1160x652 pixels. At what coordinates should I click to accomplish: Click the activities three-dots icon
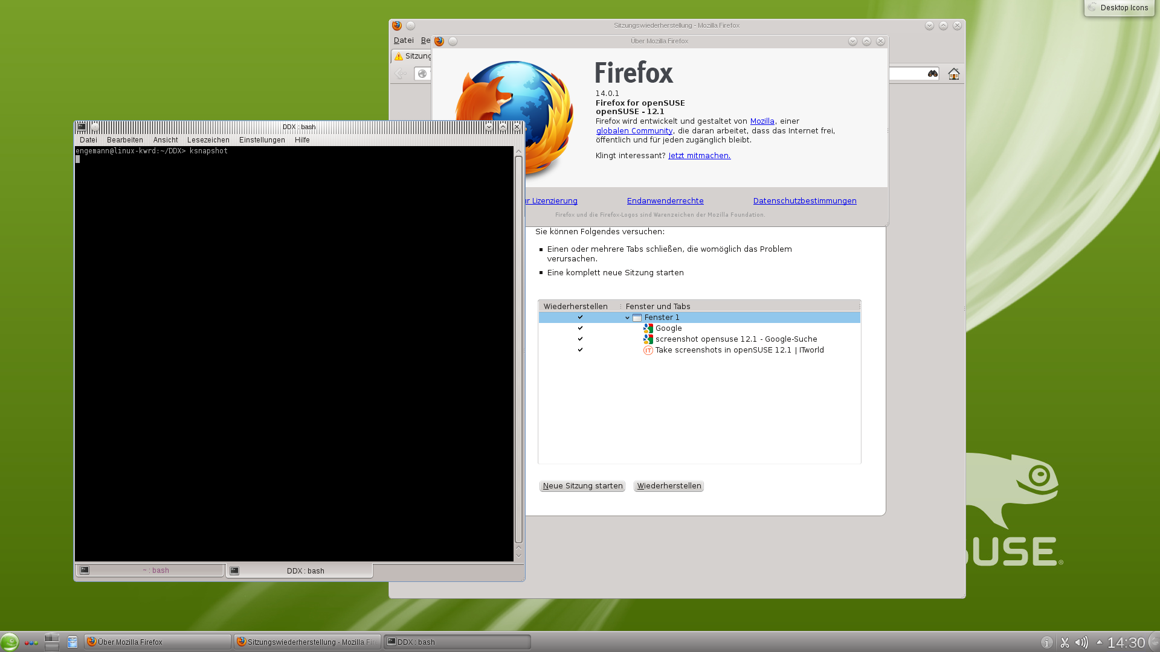point(31,642)
